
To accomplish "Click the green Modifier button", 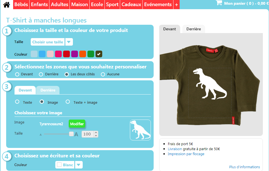I will [x=77, y=124].
